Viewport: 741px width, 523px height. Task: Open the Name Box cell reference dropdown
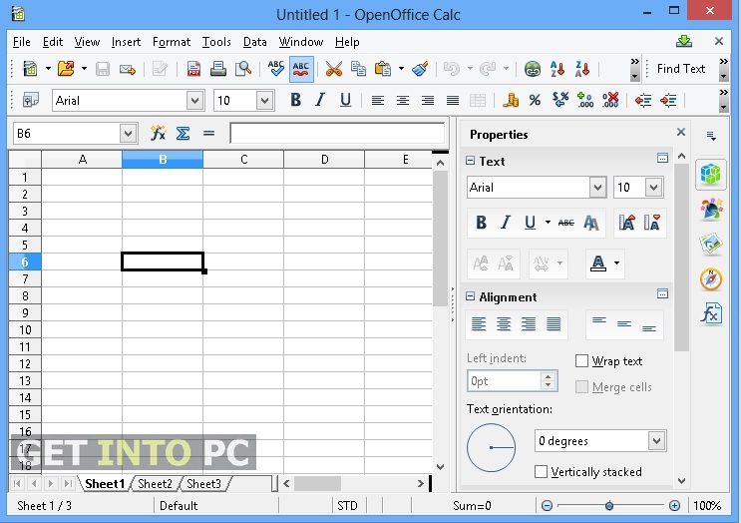pyautogui.click(x=128, y=134)
